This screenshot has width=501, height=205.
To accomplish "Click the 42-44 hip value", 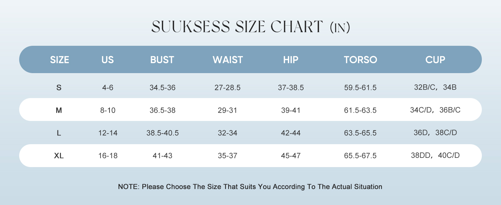I will tap(291, 133).
